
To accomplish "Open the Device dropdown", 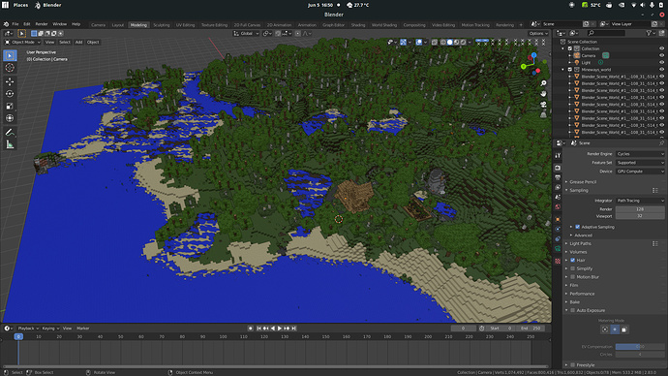I will (640, 172).
